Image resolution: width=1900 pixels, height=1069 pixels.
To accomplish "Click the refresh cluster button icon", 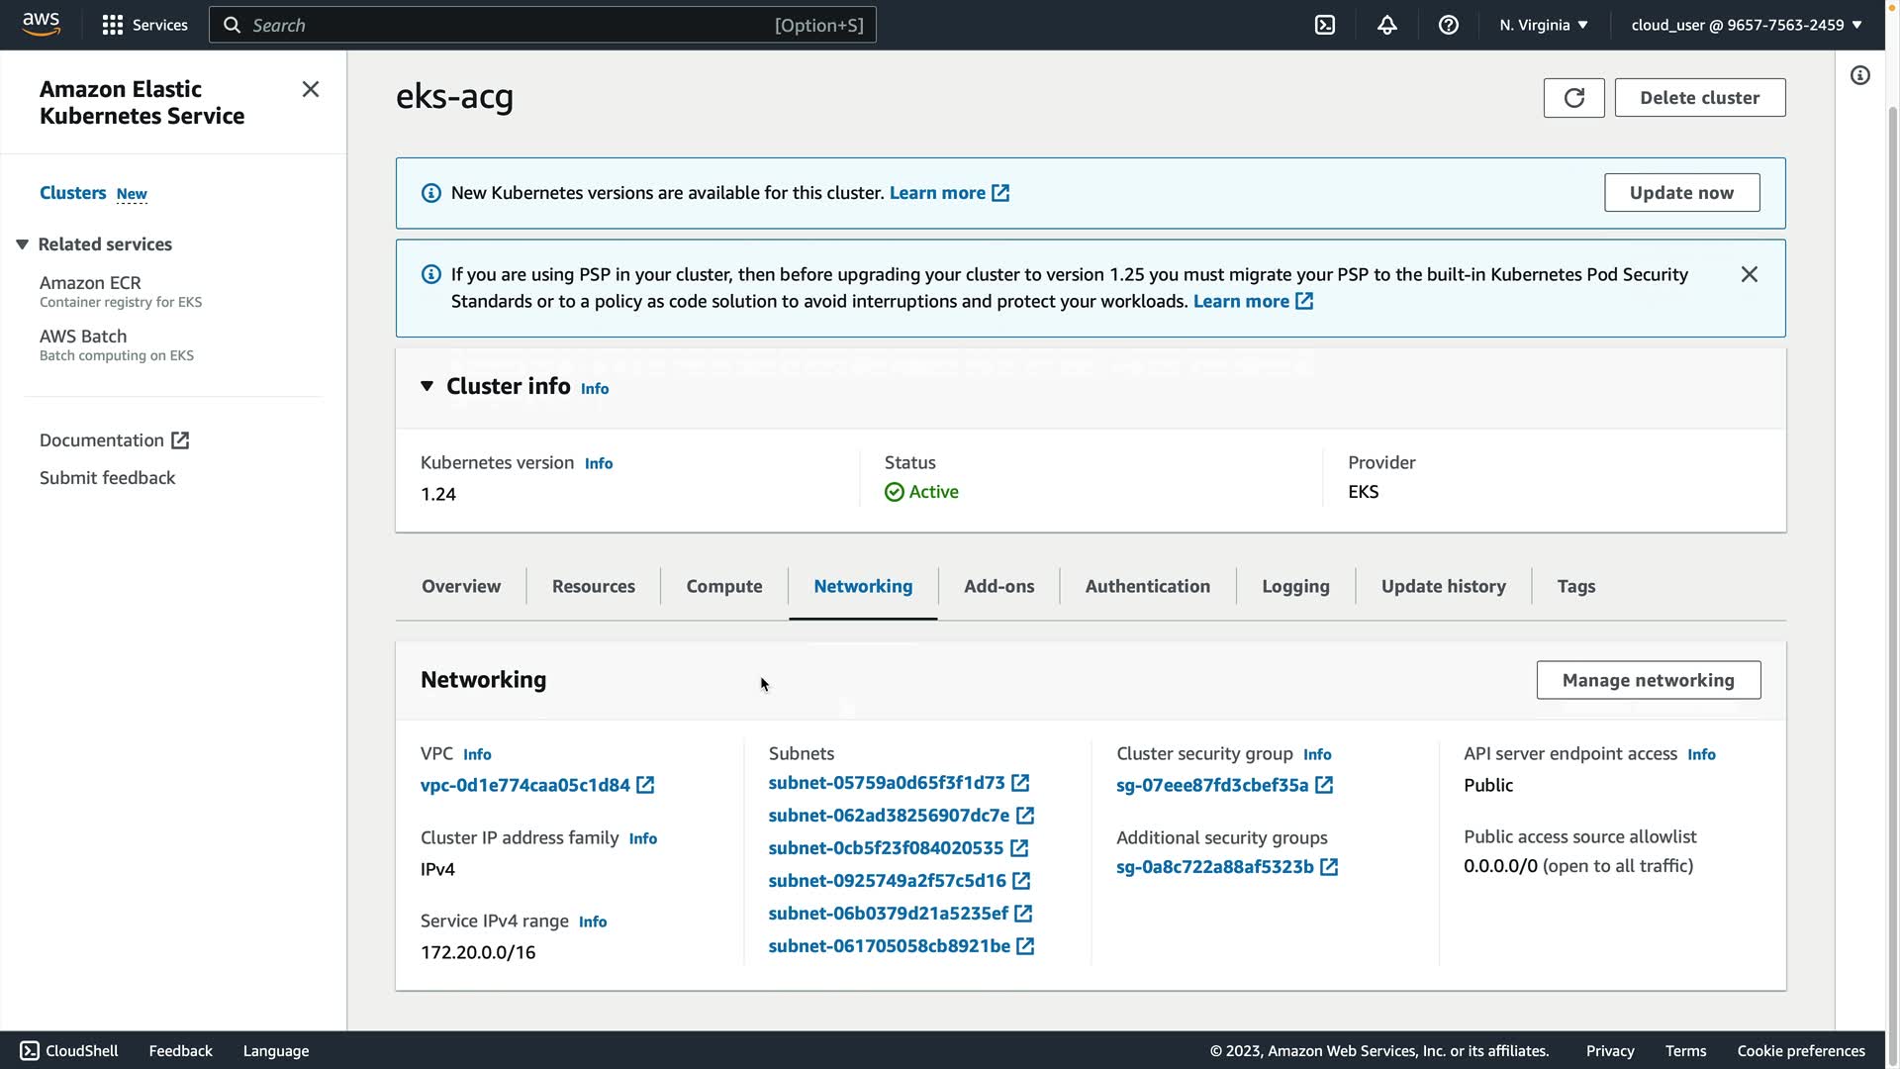I will [x=1573, y=98].
